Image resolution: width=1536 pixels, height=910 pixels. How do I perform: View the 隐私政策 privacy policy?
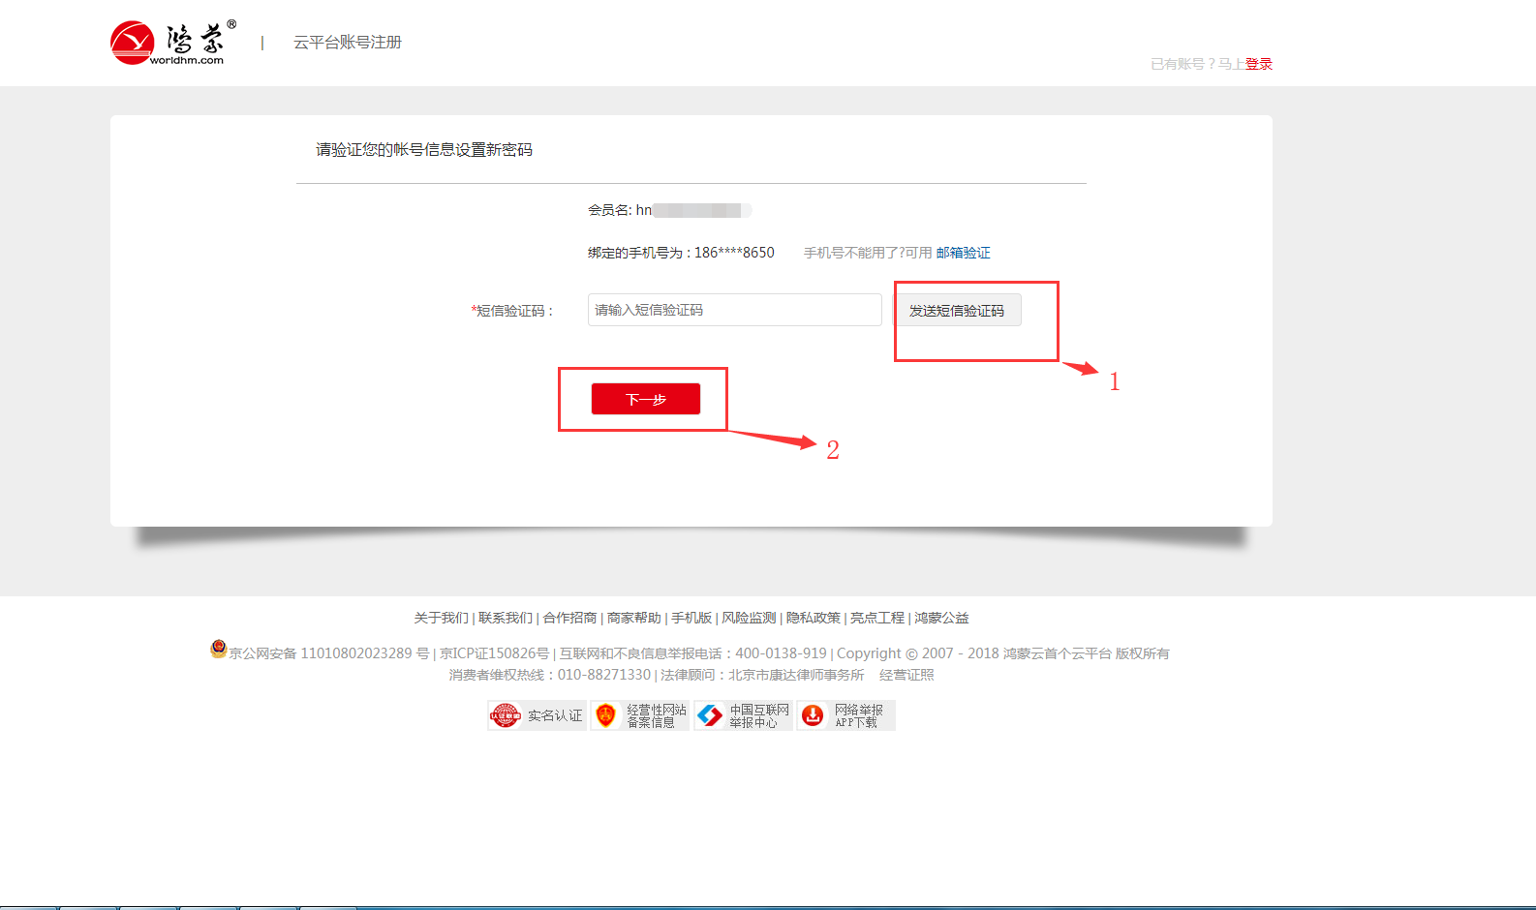pyautogui.click(x=813, y=618)
